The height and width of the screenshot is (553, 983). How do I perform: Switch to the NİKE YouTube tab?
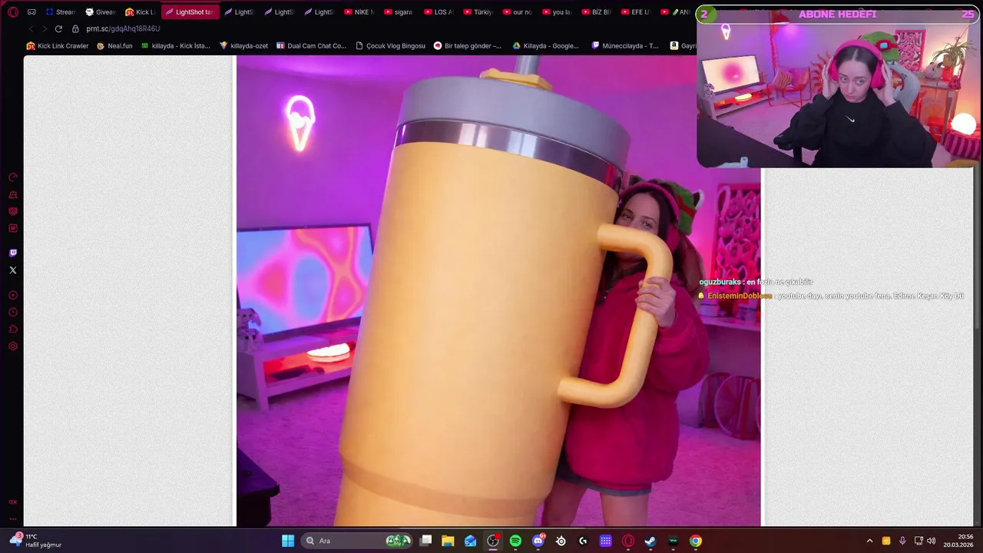[x=359, y=12]
